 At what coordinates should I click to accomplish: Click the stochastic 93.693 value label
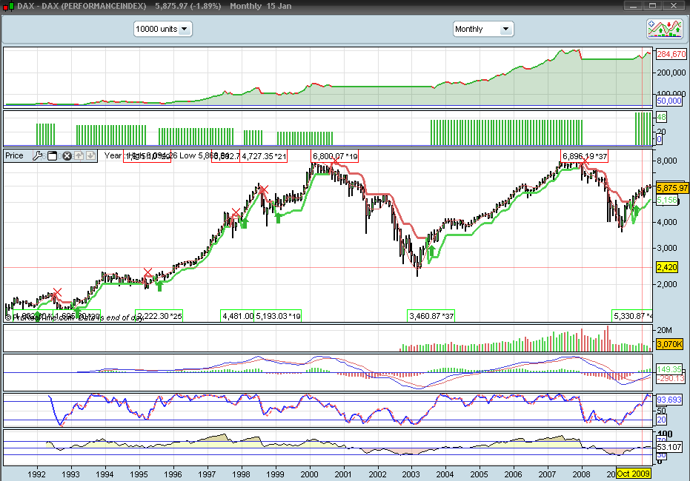(669, 400)
